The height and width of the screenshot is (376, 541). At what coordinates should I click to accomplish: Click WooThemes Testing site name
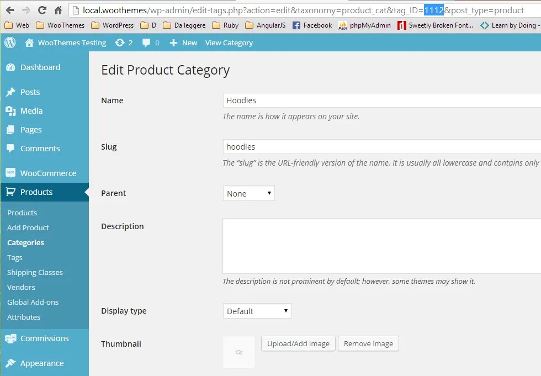72,43
